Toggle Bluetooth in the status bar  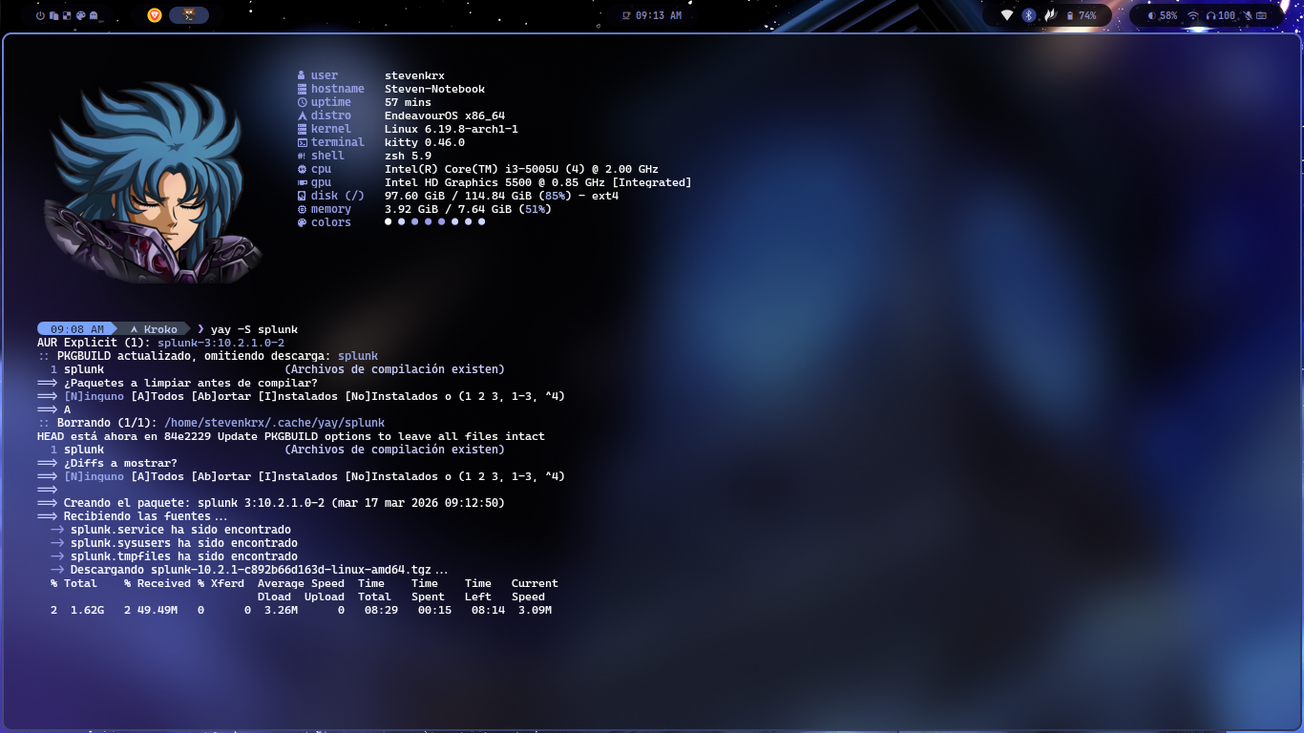coord(1028,14)
